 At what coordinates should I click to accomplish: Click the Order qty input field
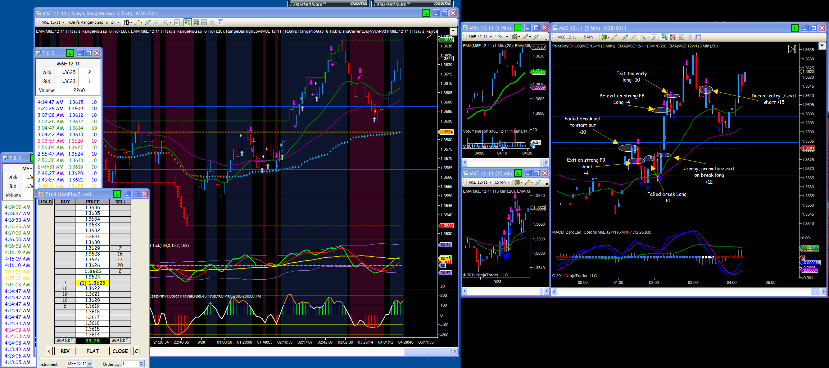(130, 364)
